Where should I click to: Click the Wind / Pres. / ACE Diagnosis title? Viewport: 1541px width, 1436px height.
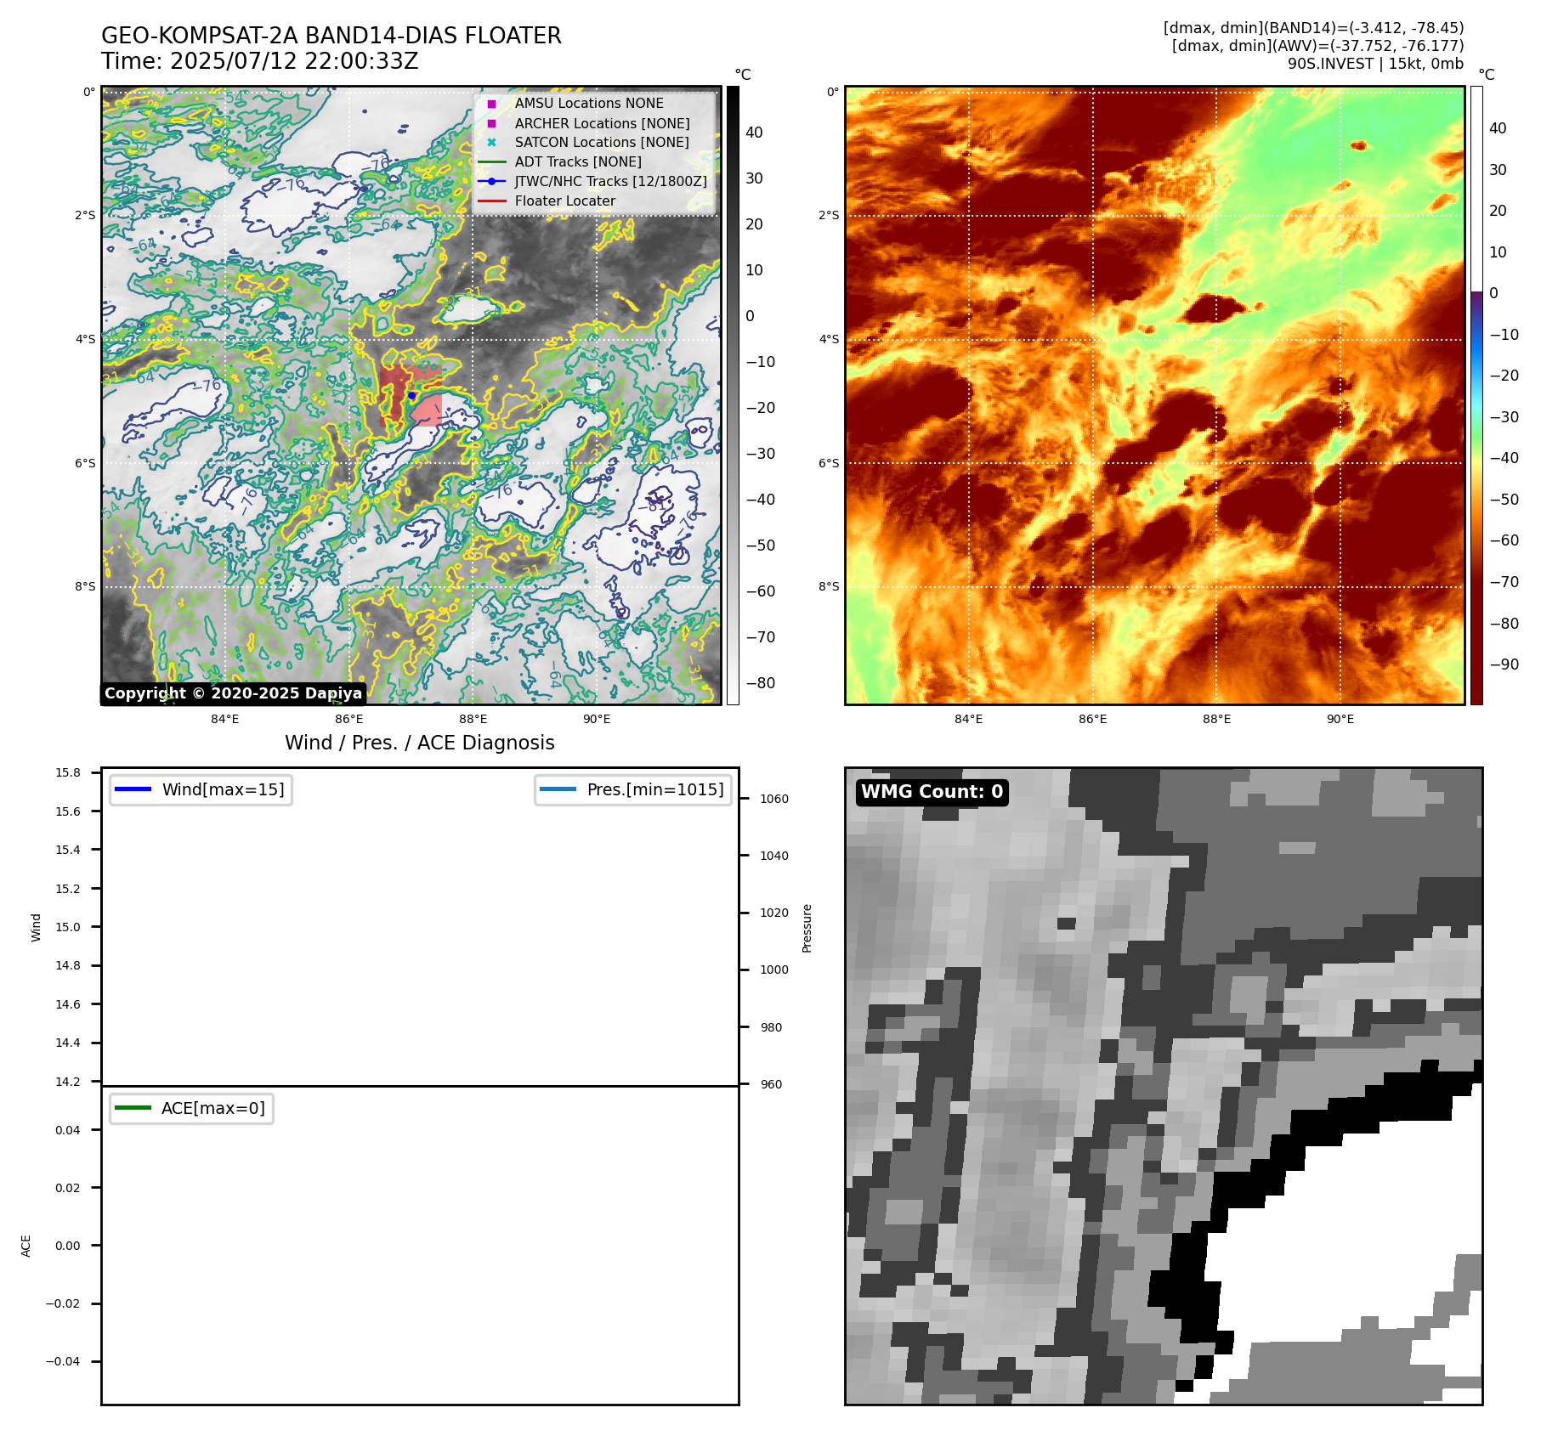[420, 743]
